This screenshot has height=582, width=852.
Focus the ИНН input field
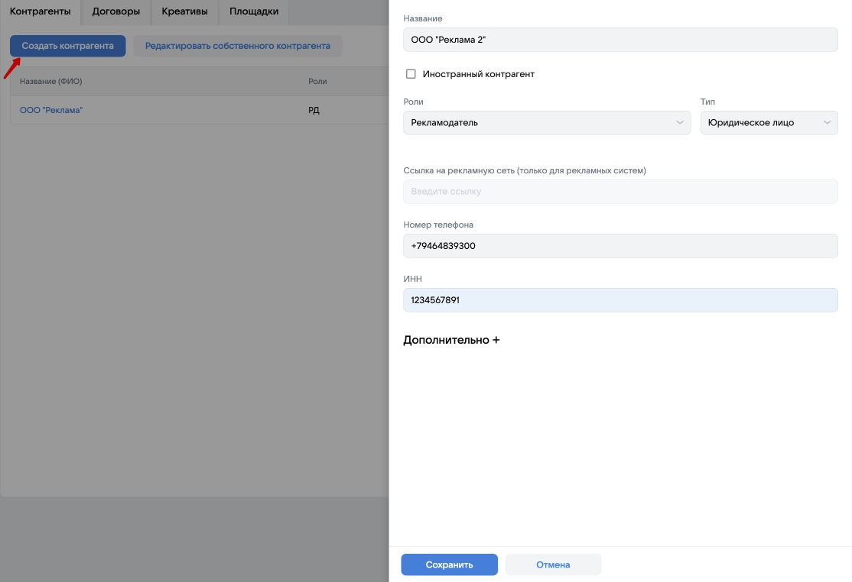620,300
